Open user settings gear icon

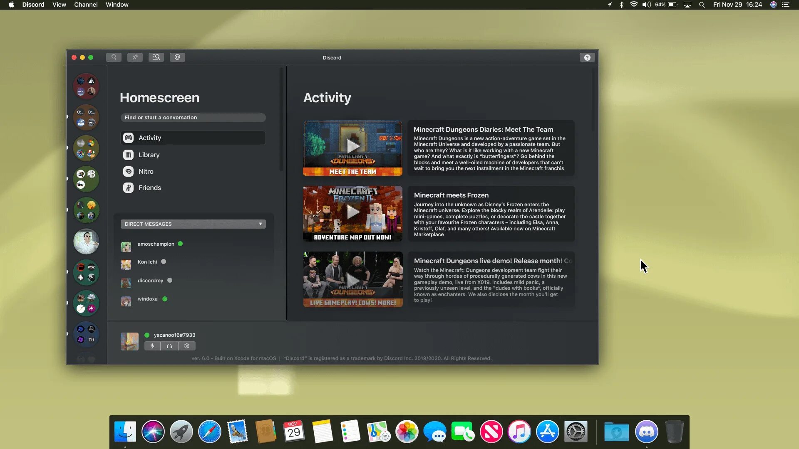[x=187, y=346]
